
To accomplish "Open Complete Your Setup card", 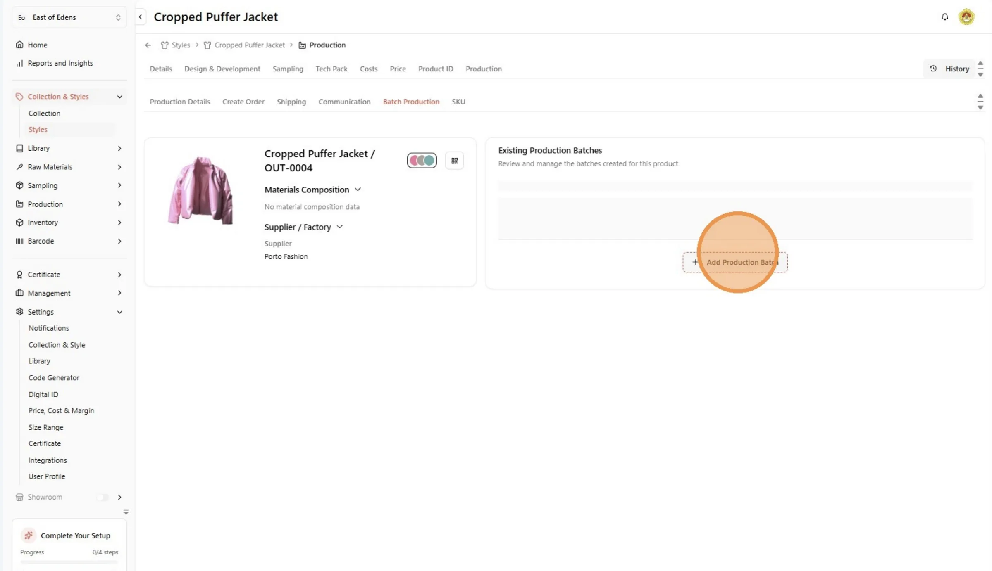I will pyautogui.click(x=69, y=545).
